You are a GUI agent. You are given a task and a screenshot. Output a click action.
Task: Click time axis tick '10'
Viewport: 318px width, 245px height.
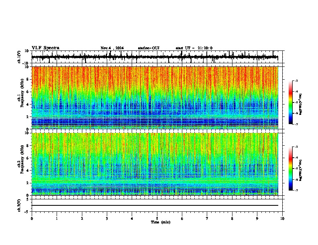(x=282, y=219)
